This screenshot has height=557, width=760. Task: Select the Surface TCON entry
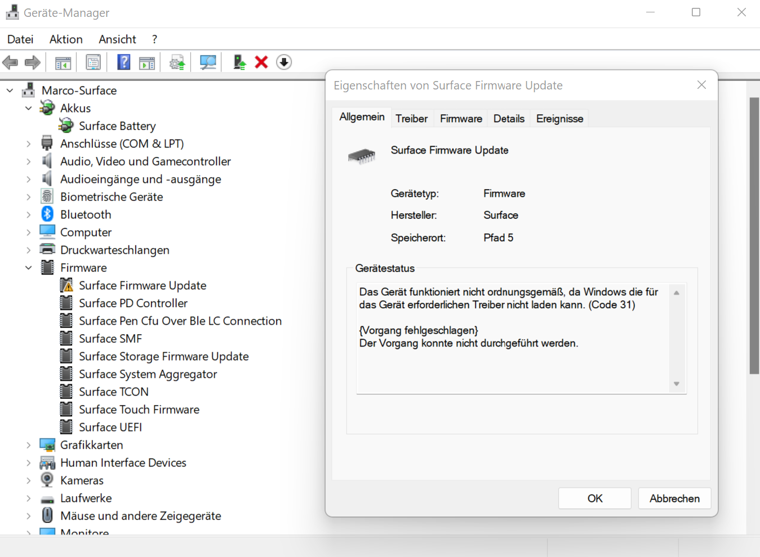pyautogui.click(x=114, y=392)
